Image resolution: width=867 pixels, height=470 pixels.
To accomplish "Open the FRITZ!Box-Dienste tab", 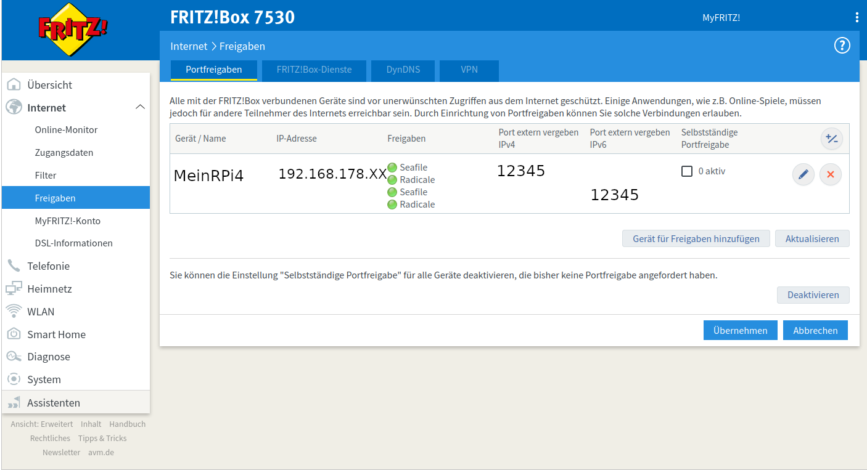I will [314, 70].
